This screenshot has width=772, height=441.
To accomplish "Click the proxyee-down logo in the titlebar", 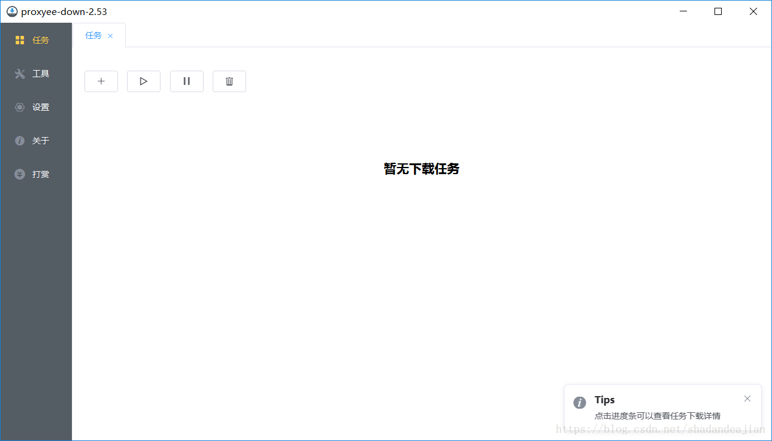I will click(x=11, y=11).
